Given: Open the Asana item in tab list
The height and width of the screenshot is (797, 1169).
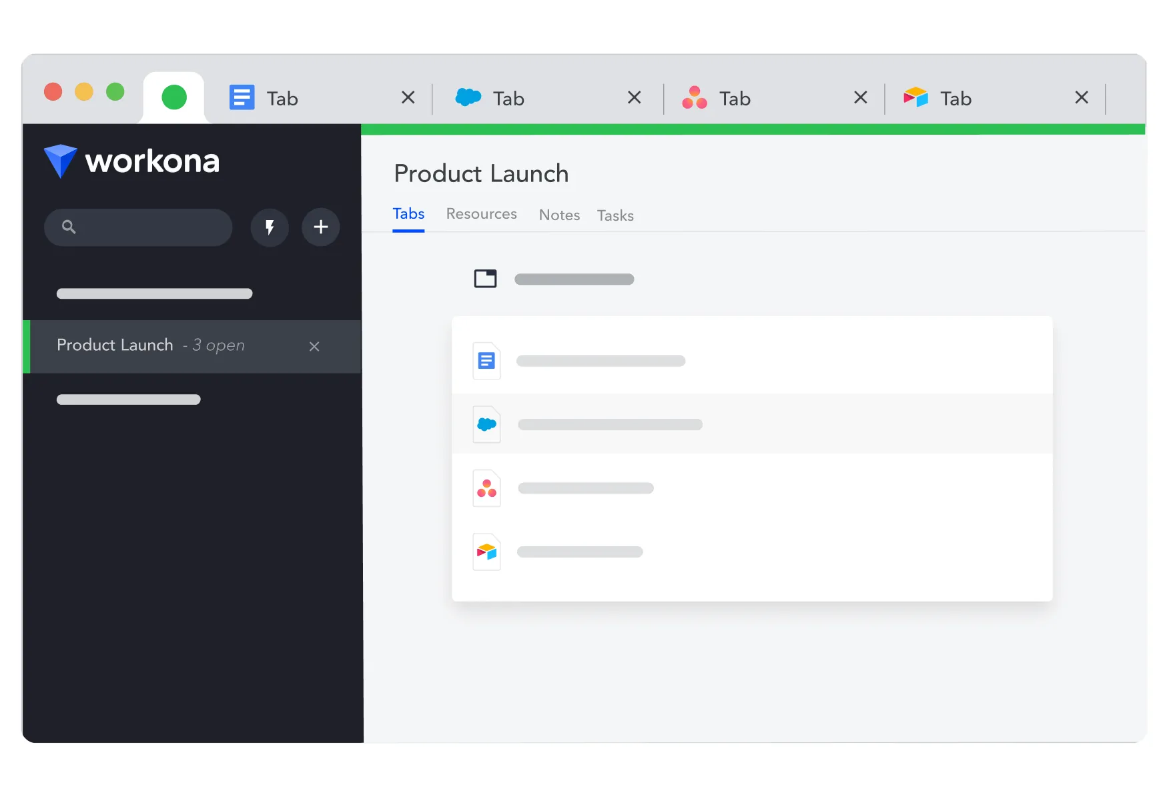Looking at the screenshot, I should 752,488.
